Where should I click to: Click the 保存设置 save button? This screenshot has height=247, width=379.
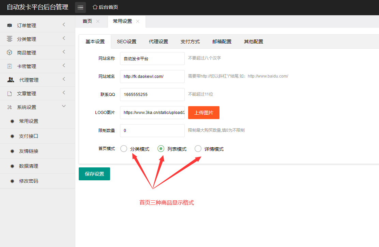click(94, 174)
